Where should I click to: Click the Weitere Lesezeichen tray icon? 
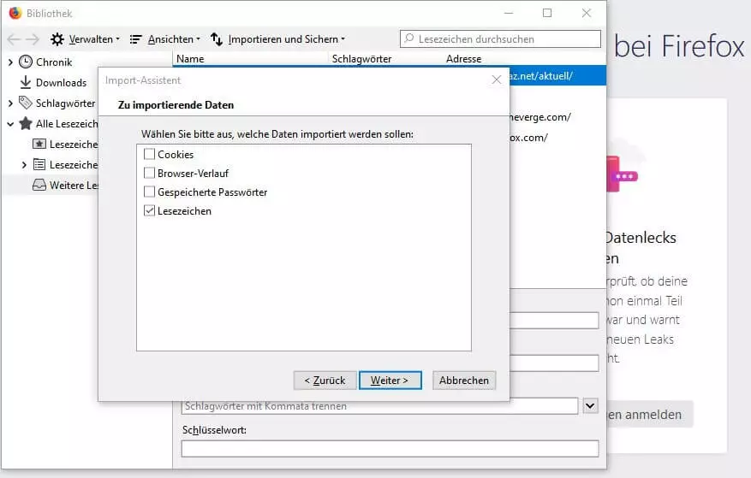[x=39, y=185]
